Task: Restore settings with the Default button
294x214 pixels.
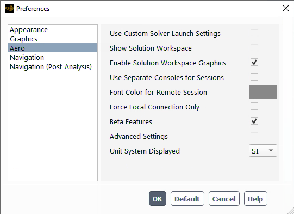Action: 187,199
